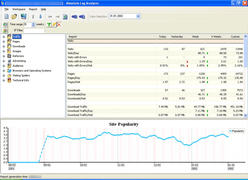Open the Date Selection dropdown
The width and height of the screenshot is (248, 180).
(x=138, y=16)
